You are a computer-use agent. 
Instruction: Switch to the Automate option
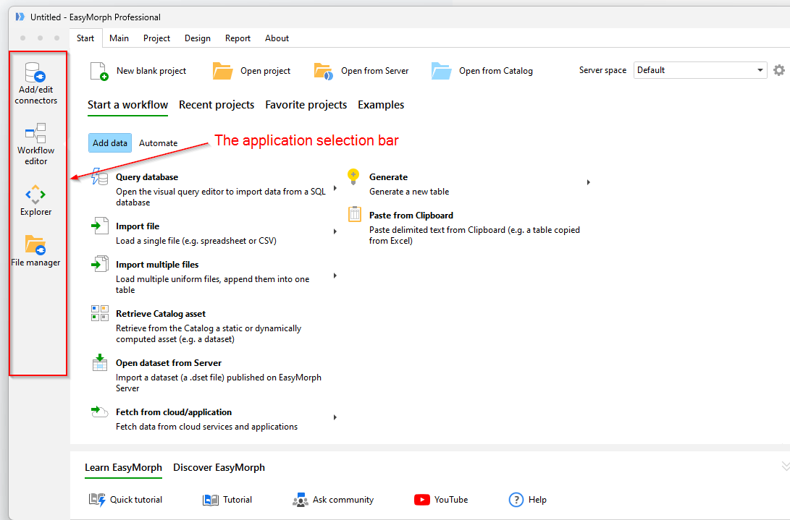click(158, 143)
